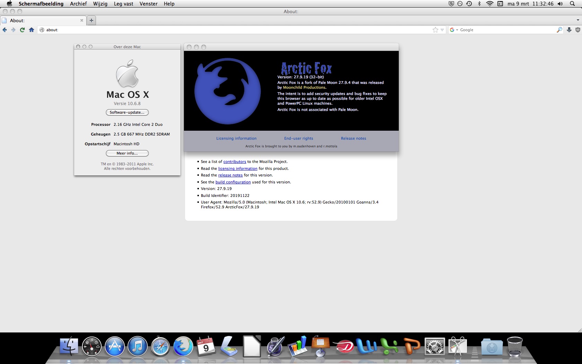Launch red Outlook icon in the Dock
The image size is (582, 364).
click(x=343, y=346)
